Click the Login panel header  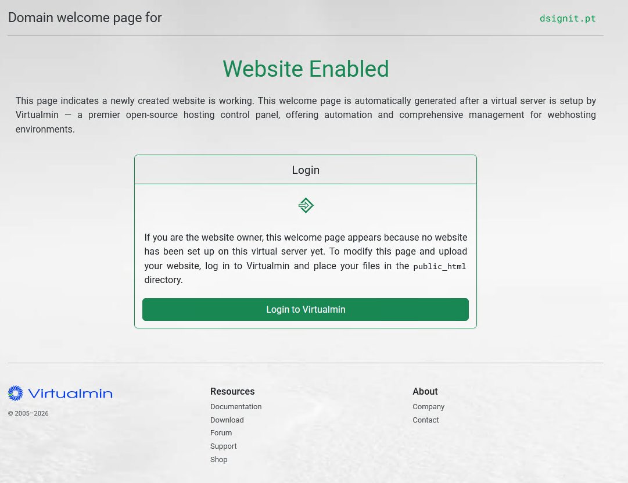[x=306, y=170]
